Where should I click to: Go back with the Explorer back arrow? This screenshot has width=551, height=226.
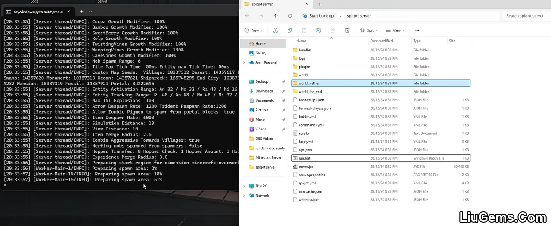coord(247,16)
